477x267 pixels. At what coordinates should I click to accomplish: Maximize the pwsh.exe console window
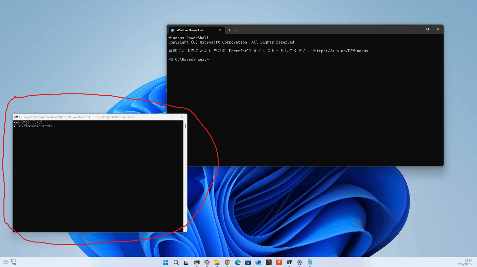point(171,117)
